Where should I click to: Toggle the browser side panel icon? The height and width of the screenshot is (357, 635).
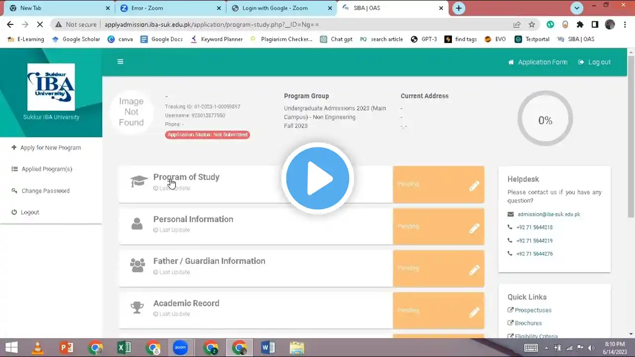(x=595, y=24)
